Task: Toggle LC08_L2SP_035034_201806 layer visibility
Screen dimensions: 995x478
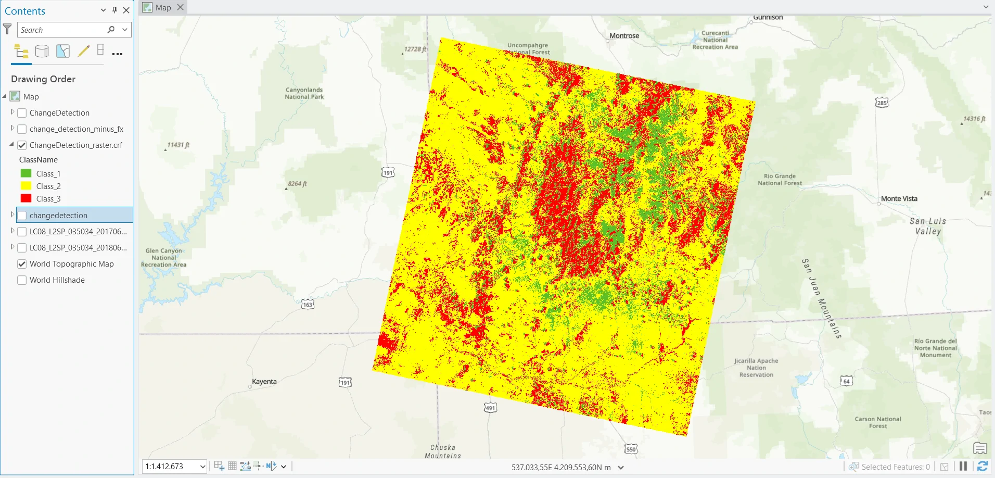Action: (x=22, y=248)
